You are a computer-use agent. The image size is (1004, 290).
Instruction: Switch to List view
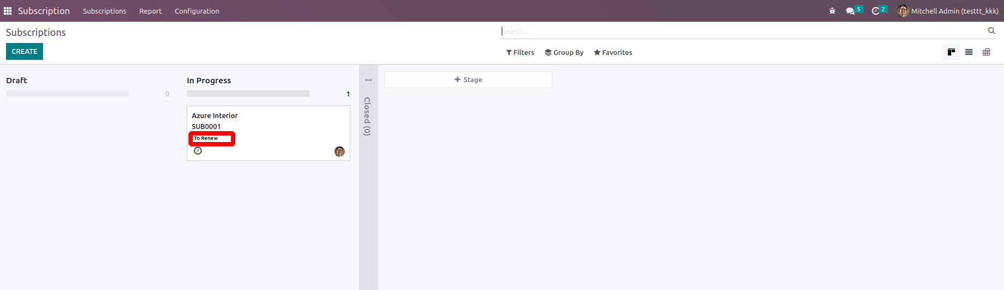coord(969,52)
